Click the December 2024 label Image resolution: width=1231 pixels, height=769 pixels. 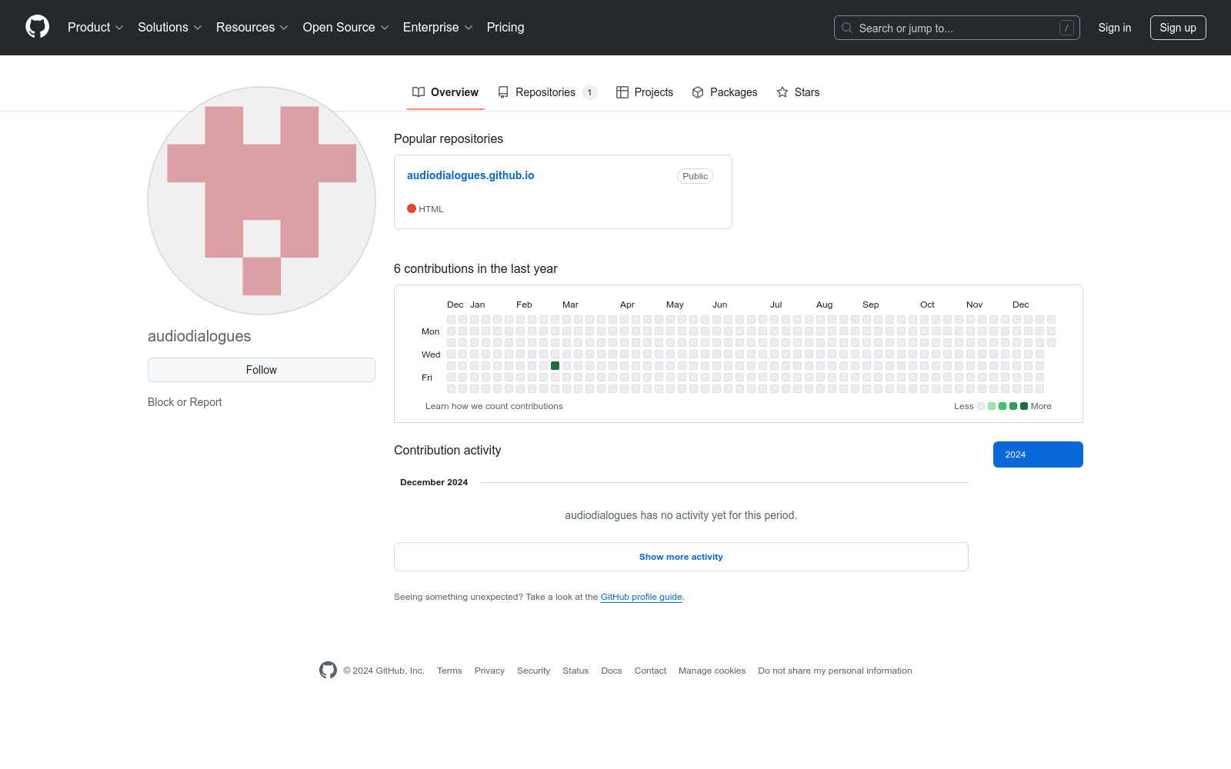(434, 482)
